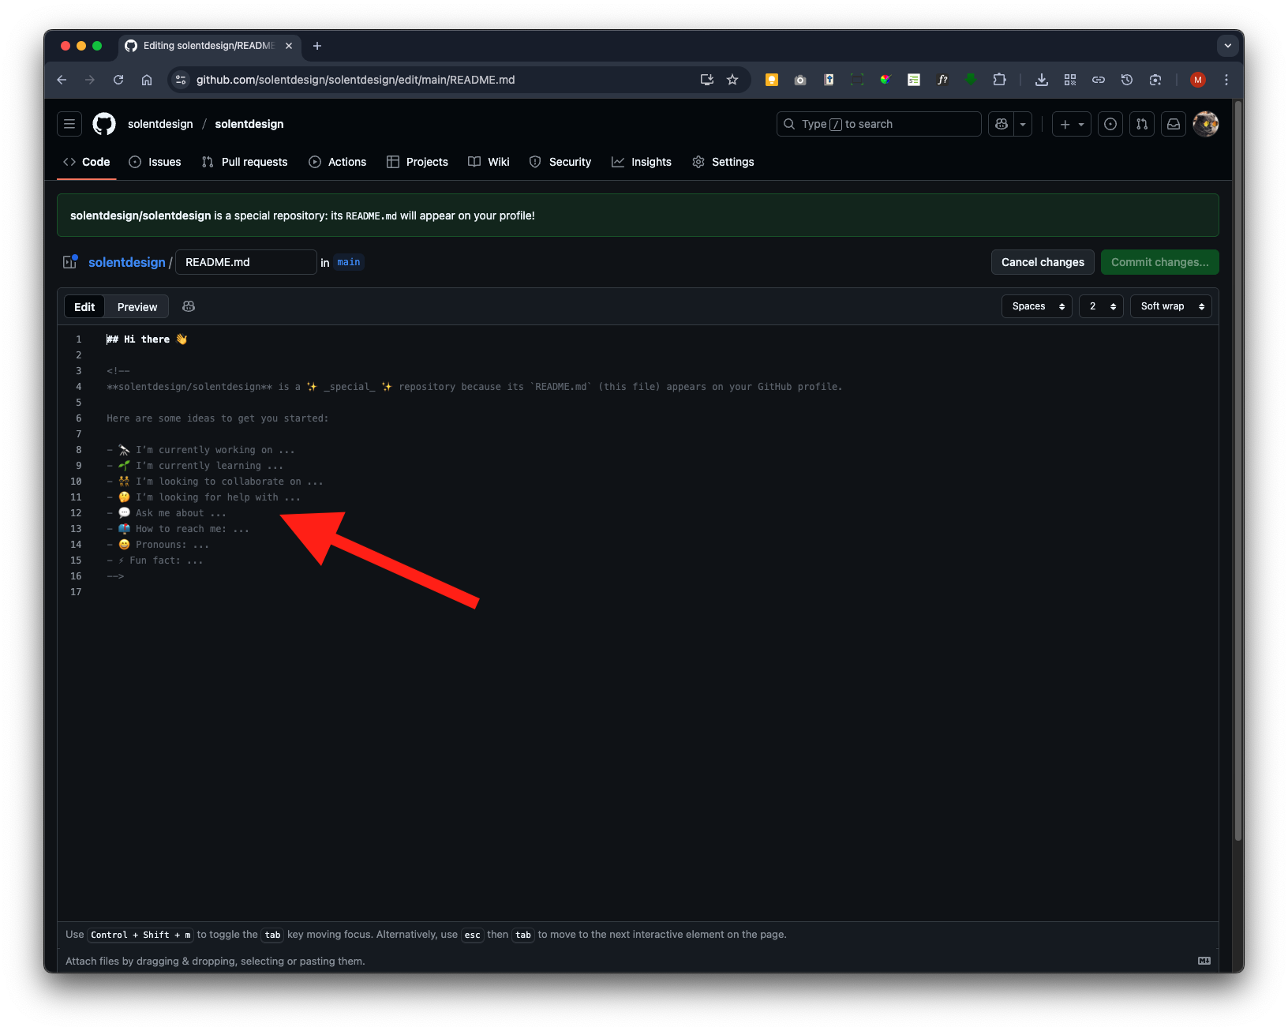Open the notifications inbox icon
Screen dimensions: 1288x1031
1174,124
